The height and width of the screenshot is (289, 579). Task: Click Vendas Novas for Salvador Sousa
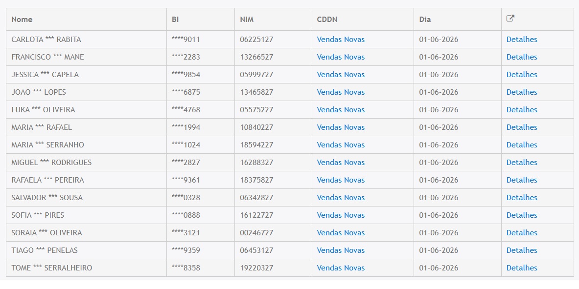click(341, 198)
